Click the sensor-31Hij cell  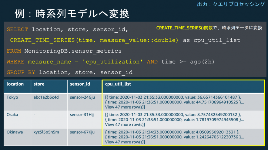click(x=82, y=115)
